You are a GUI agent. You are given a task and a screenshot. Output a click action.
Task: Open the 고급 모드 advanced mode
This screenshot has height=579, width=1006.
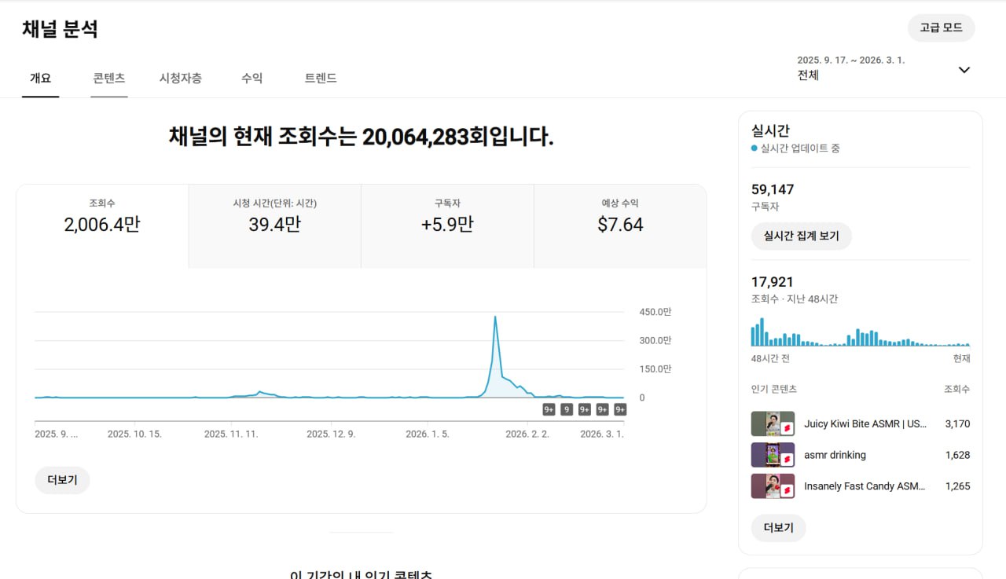pos(941,27)
